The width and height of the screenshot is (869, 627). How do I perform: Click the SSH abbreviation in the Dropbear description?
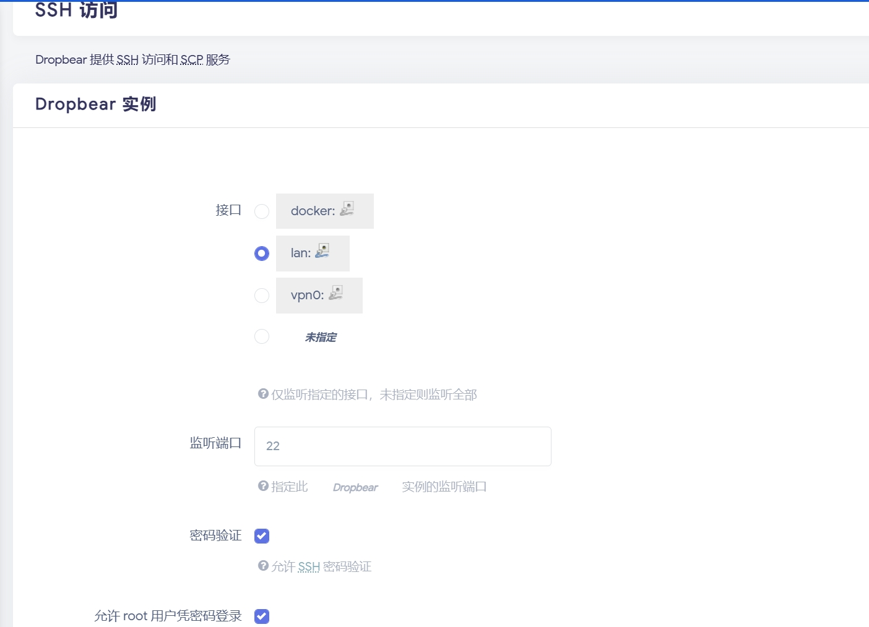(128, 60)
